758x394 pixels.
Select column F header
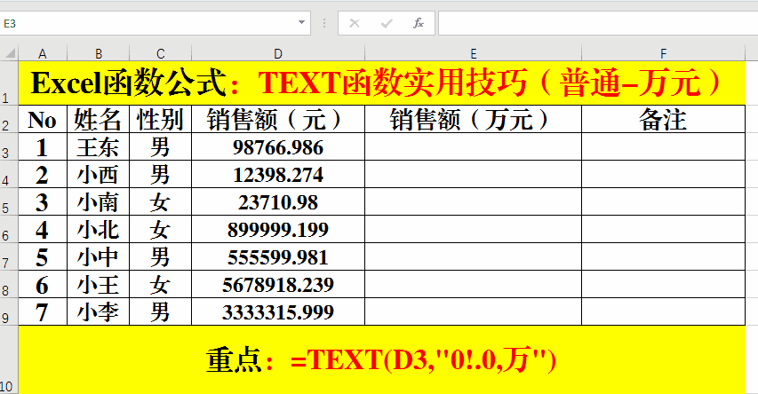click(x=663, y=53)
